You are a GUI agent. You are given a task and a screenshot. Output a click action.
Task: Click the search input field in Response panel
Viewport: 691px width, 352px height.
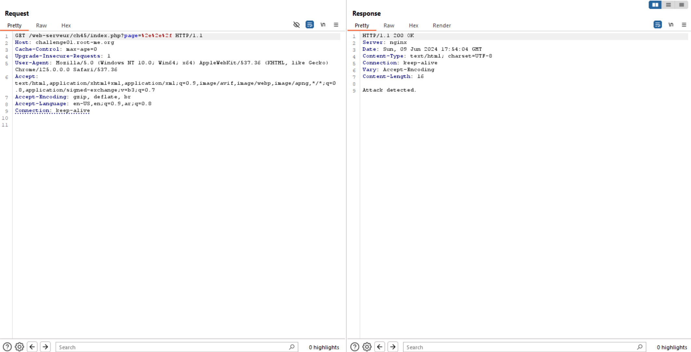[524, 347]
